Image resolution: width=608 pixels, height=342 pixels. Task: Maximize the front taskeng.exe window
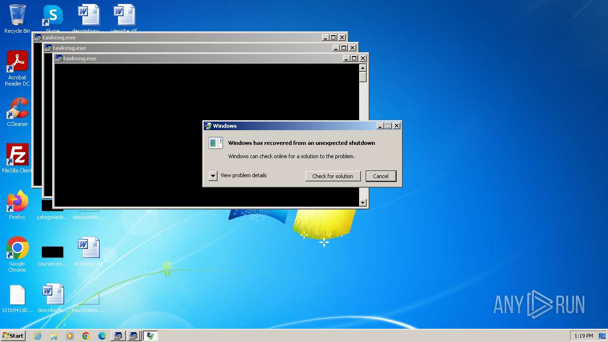coord(354,58)
